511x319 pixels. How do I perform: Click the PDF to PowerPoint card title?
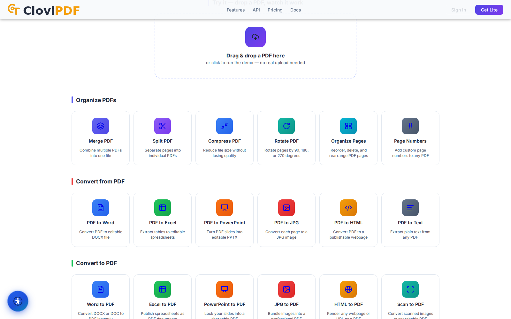click(x=225, y=223)
